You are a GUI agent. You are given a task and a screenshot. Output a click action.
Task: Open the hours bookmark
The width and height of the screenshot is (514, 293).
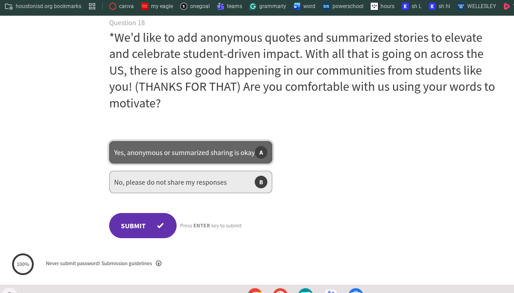point(382,6)
